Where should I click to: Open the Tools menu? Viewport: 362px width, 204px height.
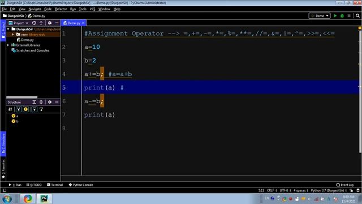[83, 9]
